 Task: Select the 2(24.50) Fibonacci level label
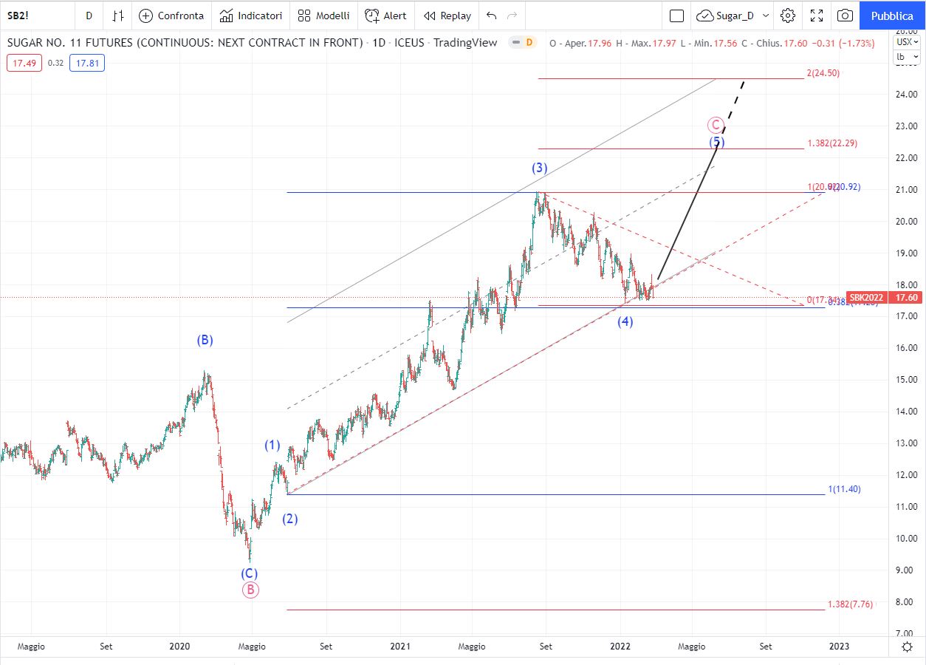[x=823, y=73]
